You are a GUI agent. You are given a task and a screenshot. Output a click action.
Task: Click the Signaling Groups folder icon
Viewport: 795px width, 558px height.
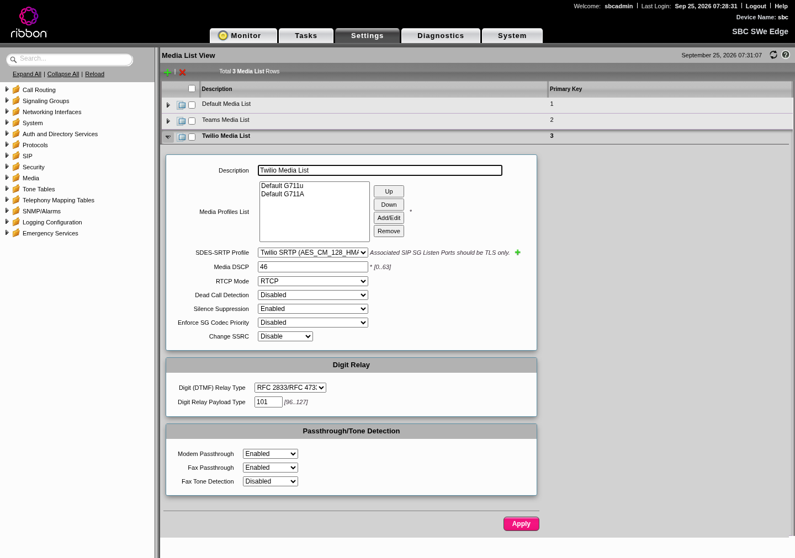[16, 100]
